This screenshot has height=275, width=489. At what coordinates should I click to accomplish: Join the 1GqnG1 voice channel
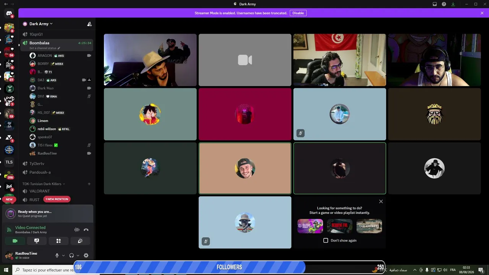pyautogui.click(x=57, y=34)
